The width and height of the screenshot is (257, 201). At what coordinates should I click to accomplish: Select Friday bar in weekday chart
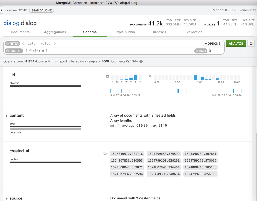coord(136,77)
